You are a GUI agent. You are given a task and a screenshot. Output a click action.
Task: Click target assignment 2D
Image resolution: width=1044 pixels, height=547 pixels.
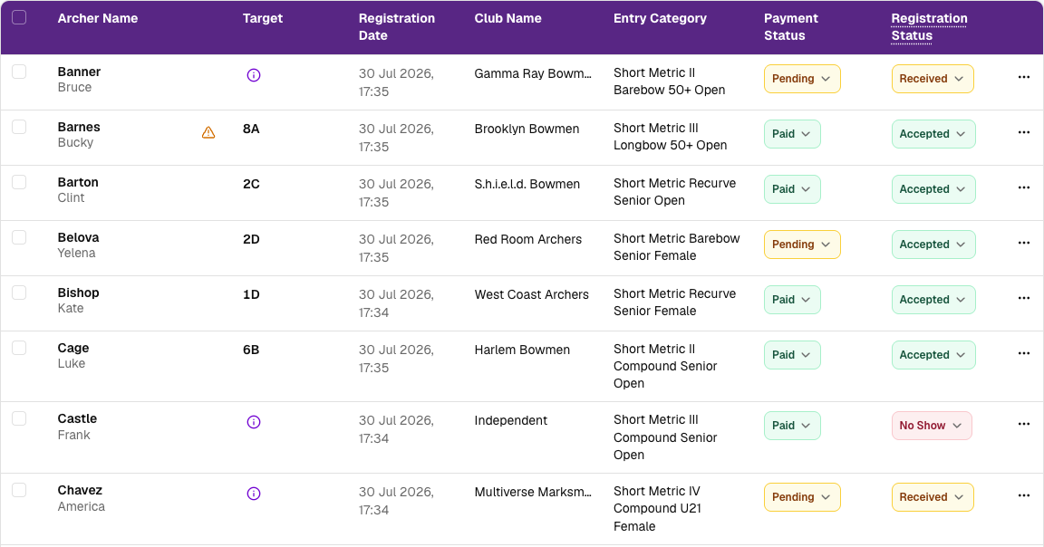(251, 240)
